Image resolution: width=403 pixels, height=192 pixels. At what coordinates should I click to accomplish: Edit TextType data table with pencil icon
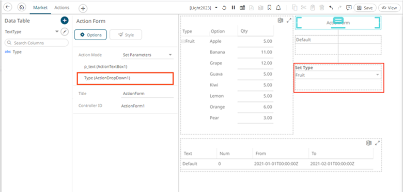(x=65, y=32)
